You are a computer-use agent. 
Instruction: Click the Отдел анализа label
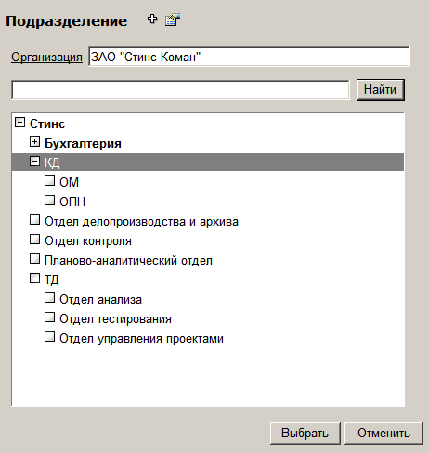click(100, 299)
